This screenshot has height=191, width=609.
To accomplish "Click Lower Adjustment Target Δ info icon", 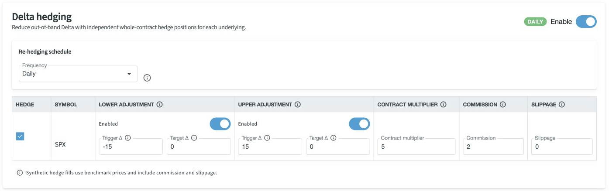I will pos(194,138).
